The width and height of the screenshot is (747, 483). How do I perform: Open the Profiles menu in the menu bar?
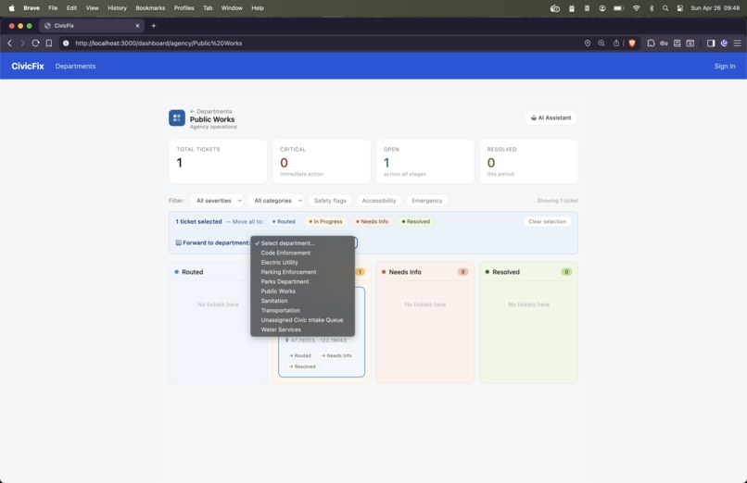click(x=184, y=8)
